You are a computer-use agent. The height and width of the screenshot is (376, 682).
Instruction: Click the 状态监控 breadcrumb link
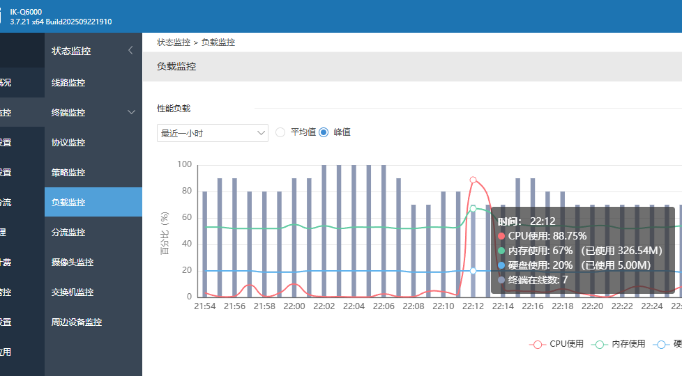click(x=174, y=42)
